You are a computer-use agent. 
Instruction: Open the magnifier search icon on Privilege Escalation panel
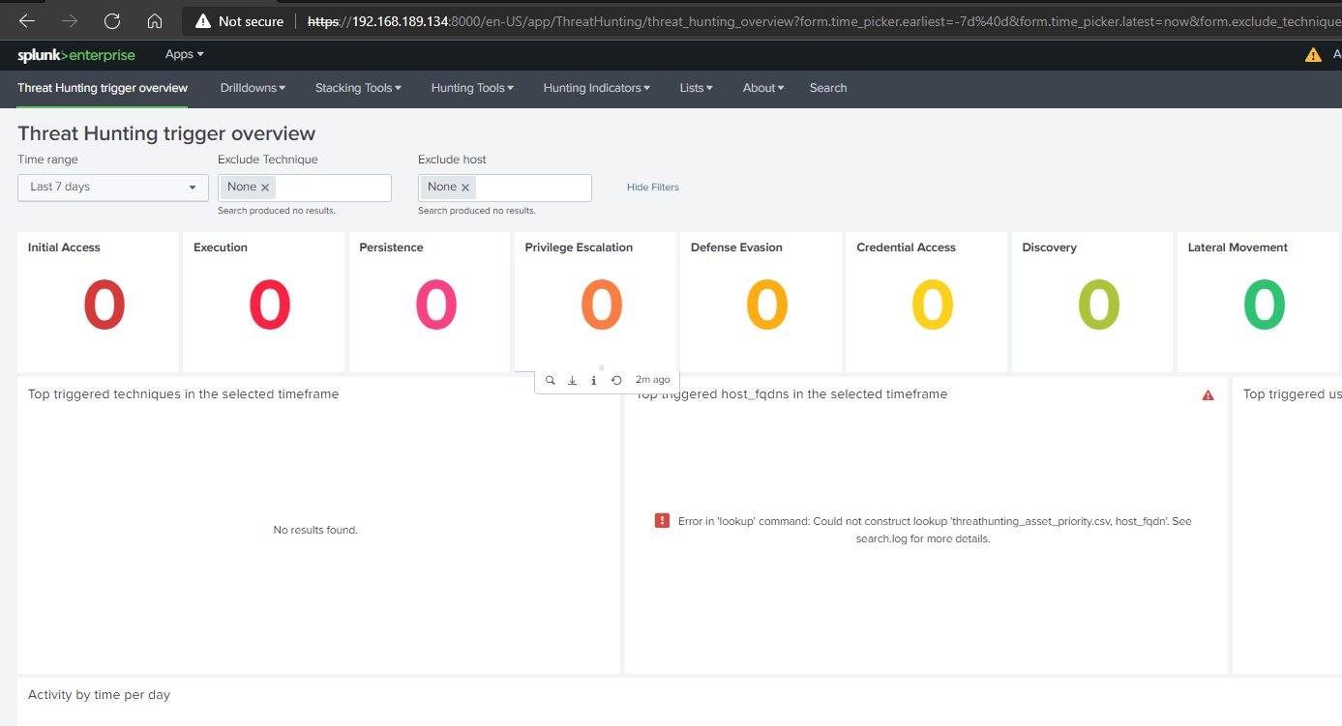pos(550,380)
